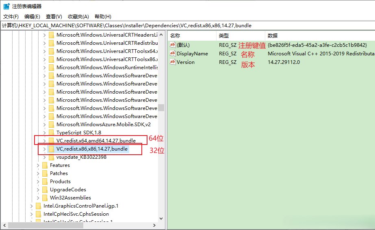This screenshot has width=375, height=230.
Task: Click the version data 14.27.29112.0
Action: [x=284, y=62]
